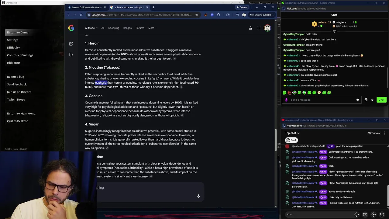Bookmark this page with star icon
The width and height of the screenshot is (389, 219).
coord(197,15)
